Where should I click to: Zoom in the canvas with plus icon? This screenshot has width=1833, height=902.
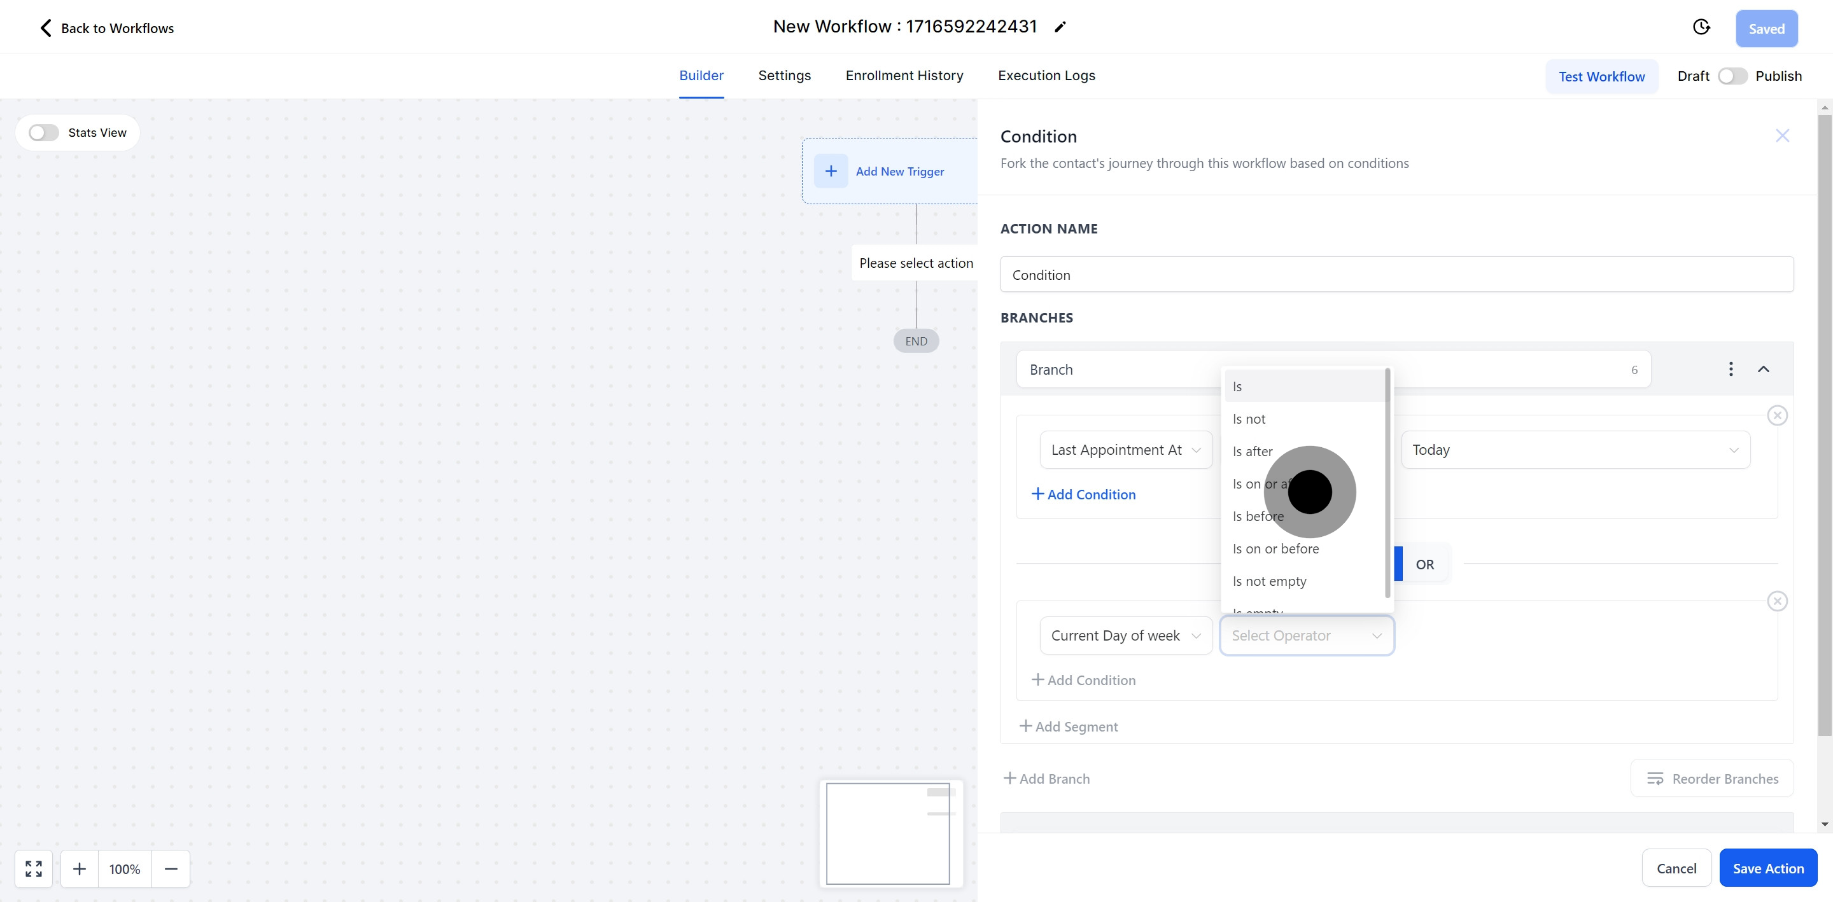tap(80, 868)
